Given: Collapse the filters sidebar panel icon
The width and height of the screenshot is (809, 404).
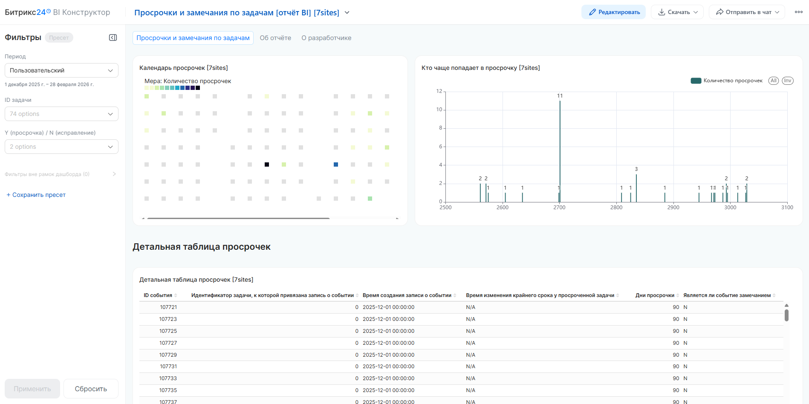Looking at the screenshot, I should pyautogui.click(x=113, y=38).
